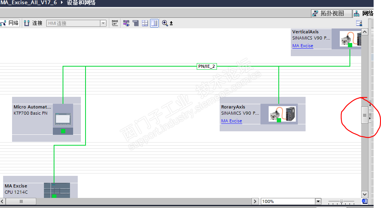Click the KTP700 Basic PN panel image
The height and width of the screenshot is (208, 381).
63,119
